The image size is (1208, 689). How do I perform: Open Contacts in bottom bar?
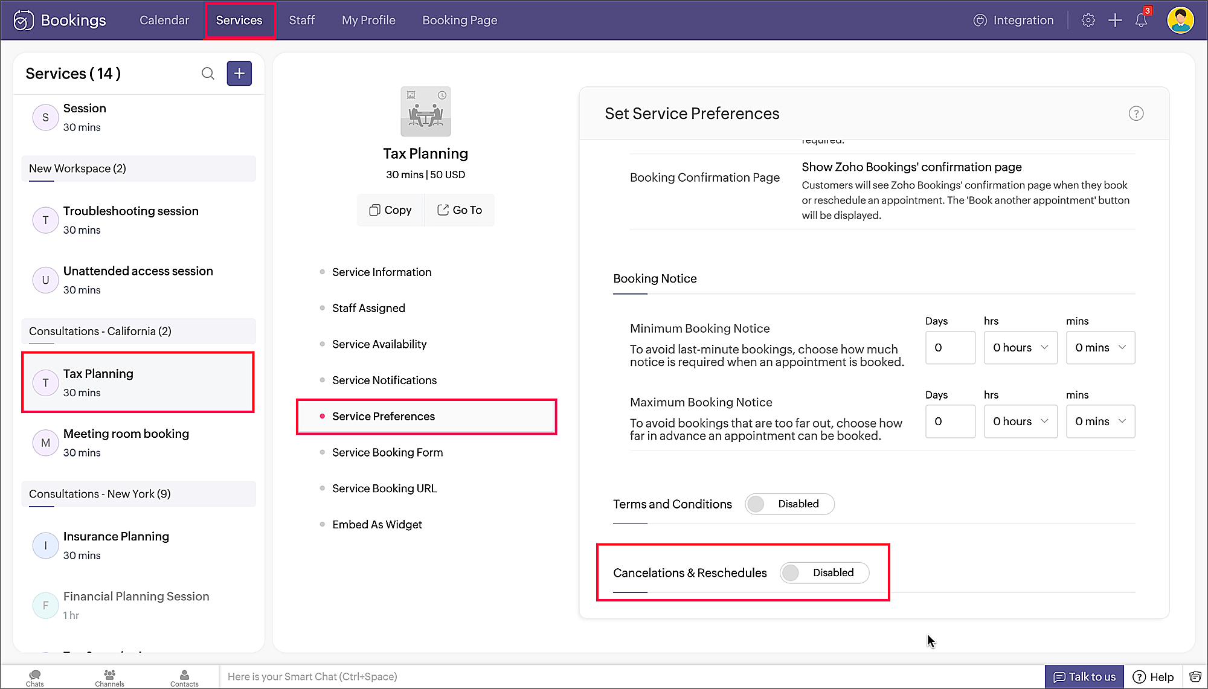pos(184,678)
